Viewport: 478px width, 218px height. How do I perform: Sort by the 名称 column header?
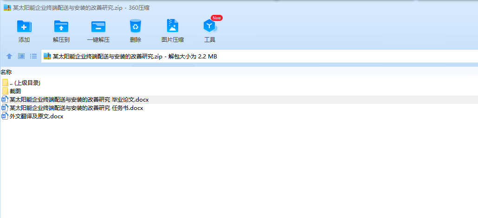coord(6,72)
